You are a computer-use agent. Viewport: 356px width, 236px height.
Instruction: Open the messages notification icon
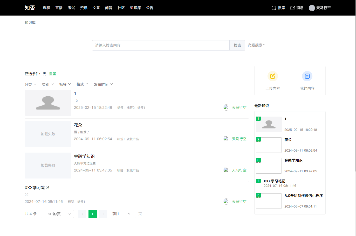(x=292, y=8)
